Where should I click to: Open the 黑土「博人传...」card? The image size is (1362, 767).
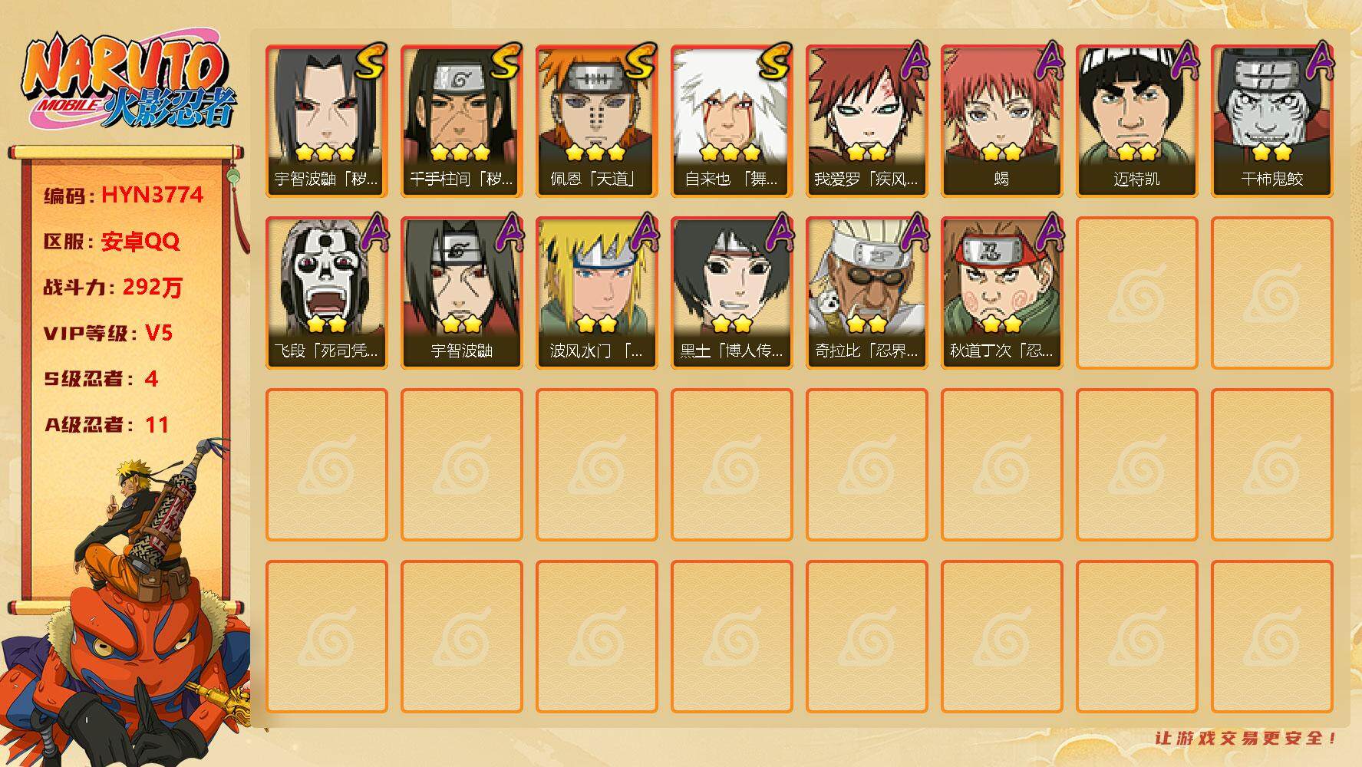click(x=731, y=293)
